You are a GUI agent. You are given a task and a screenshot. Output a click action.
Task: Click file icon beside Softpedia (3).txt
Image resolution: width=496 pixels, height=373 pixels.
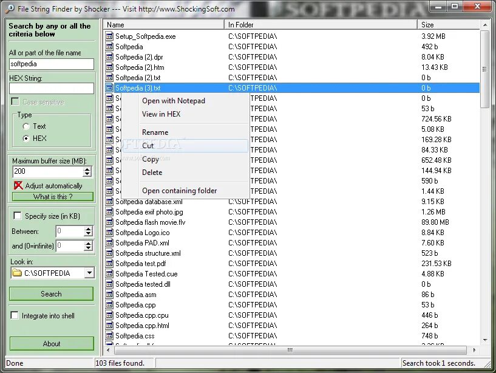(x=109, y=88)
